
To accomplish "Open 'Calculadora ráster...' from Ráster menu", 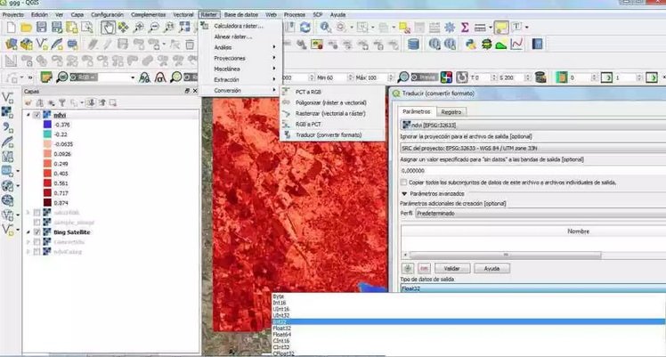I will click(239, 26).
